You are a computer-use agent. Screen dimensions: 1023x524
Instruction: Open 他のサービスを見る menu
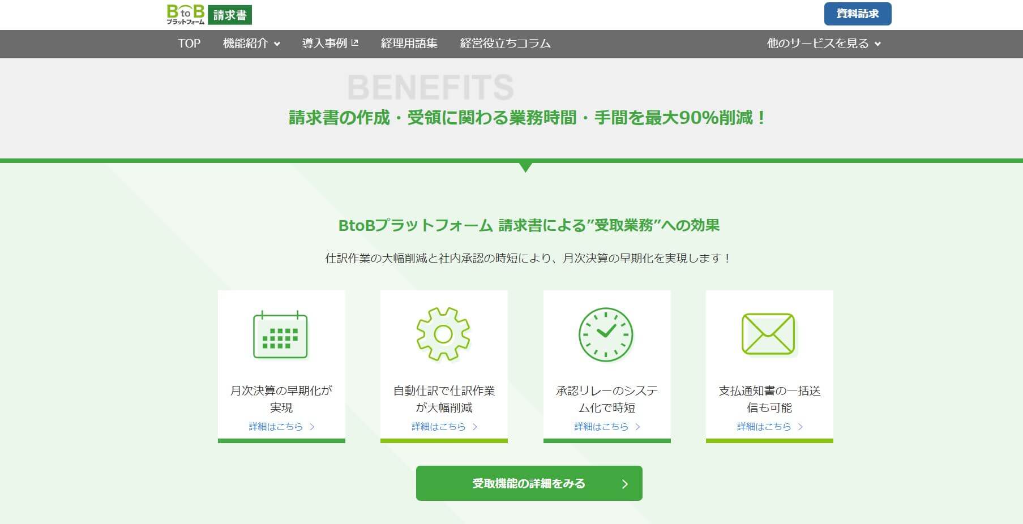click(824, 44)
